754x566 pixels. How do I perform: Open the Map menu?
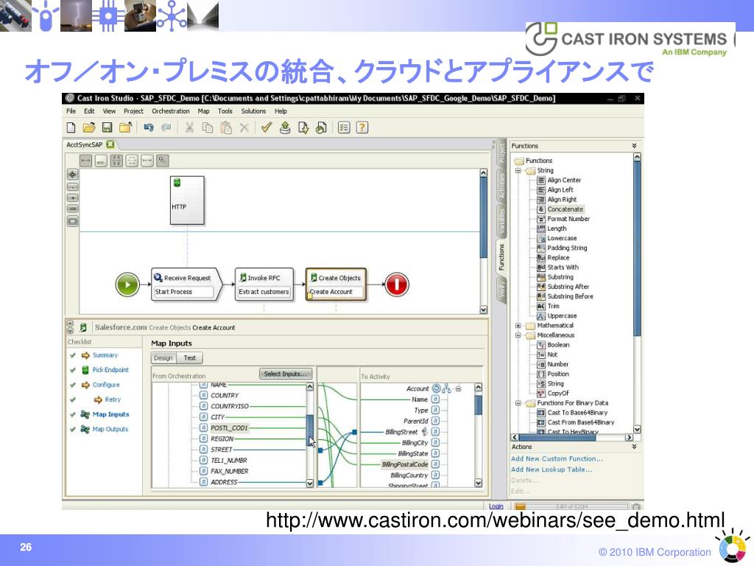point(203,111)
